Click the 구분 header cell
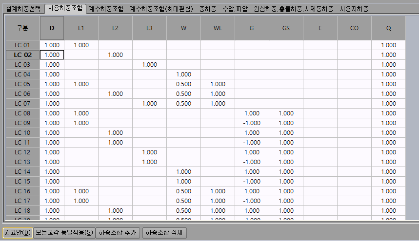This screenshot has height=241, width=419. pos(23,28)
